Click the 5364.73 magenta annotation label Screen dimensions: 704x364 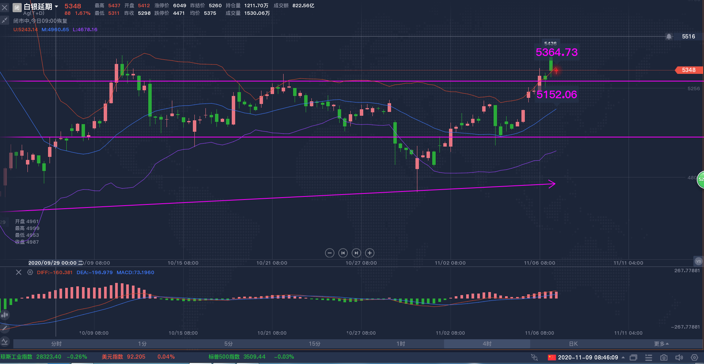click(556, 52)
